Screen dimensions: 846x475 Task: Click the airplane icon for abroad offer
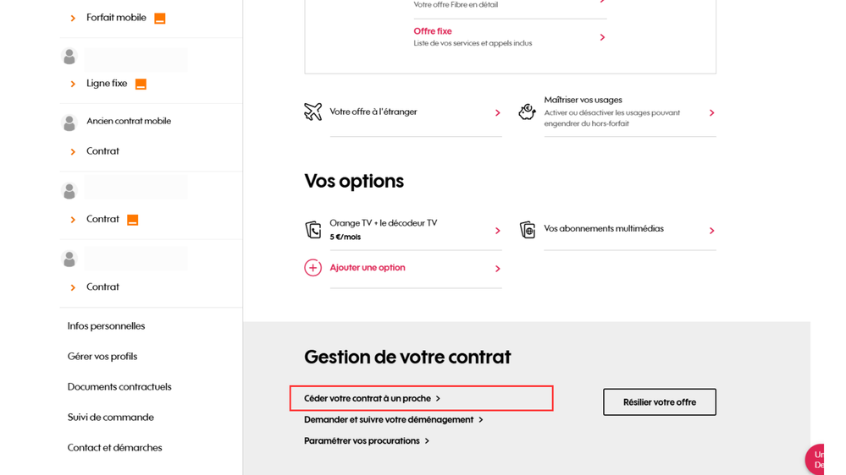coord(313,112)
